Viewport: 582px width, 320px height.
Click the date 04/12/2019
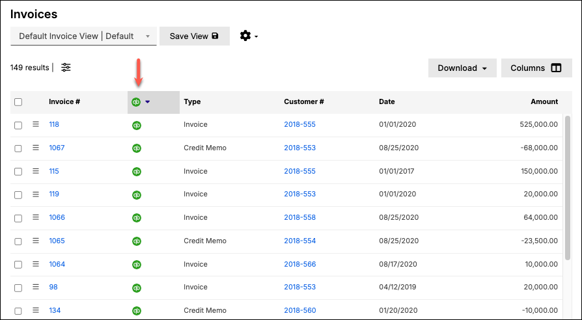(x=398, y=287)
